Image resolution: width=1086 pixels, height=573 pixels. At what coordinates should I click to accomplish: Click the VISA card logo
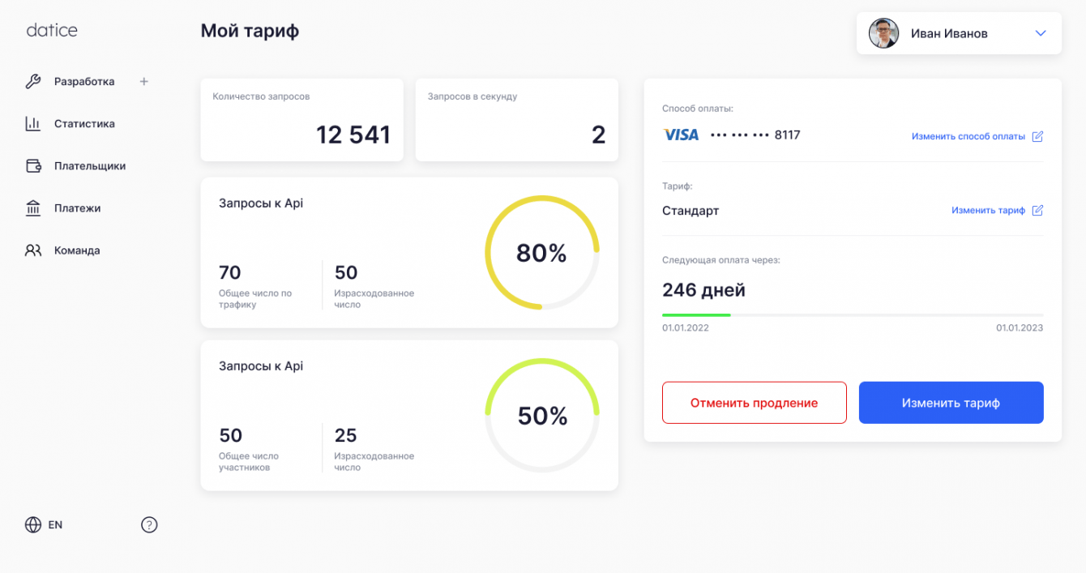tap(681, 135)
